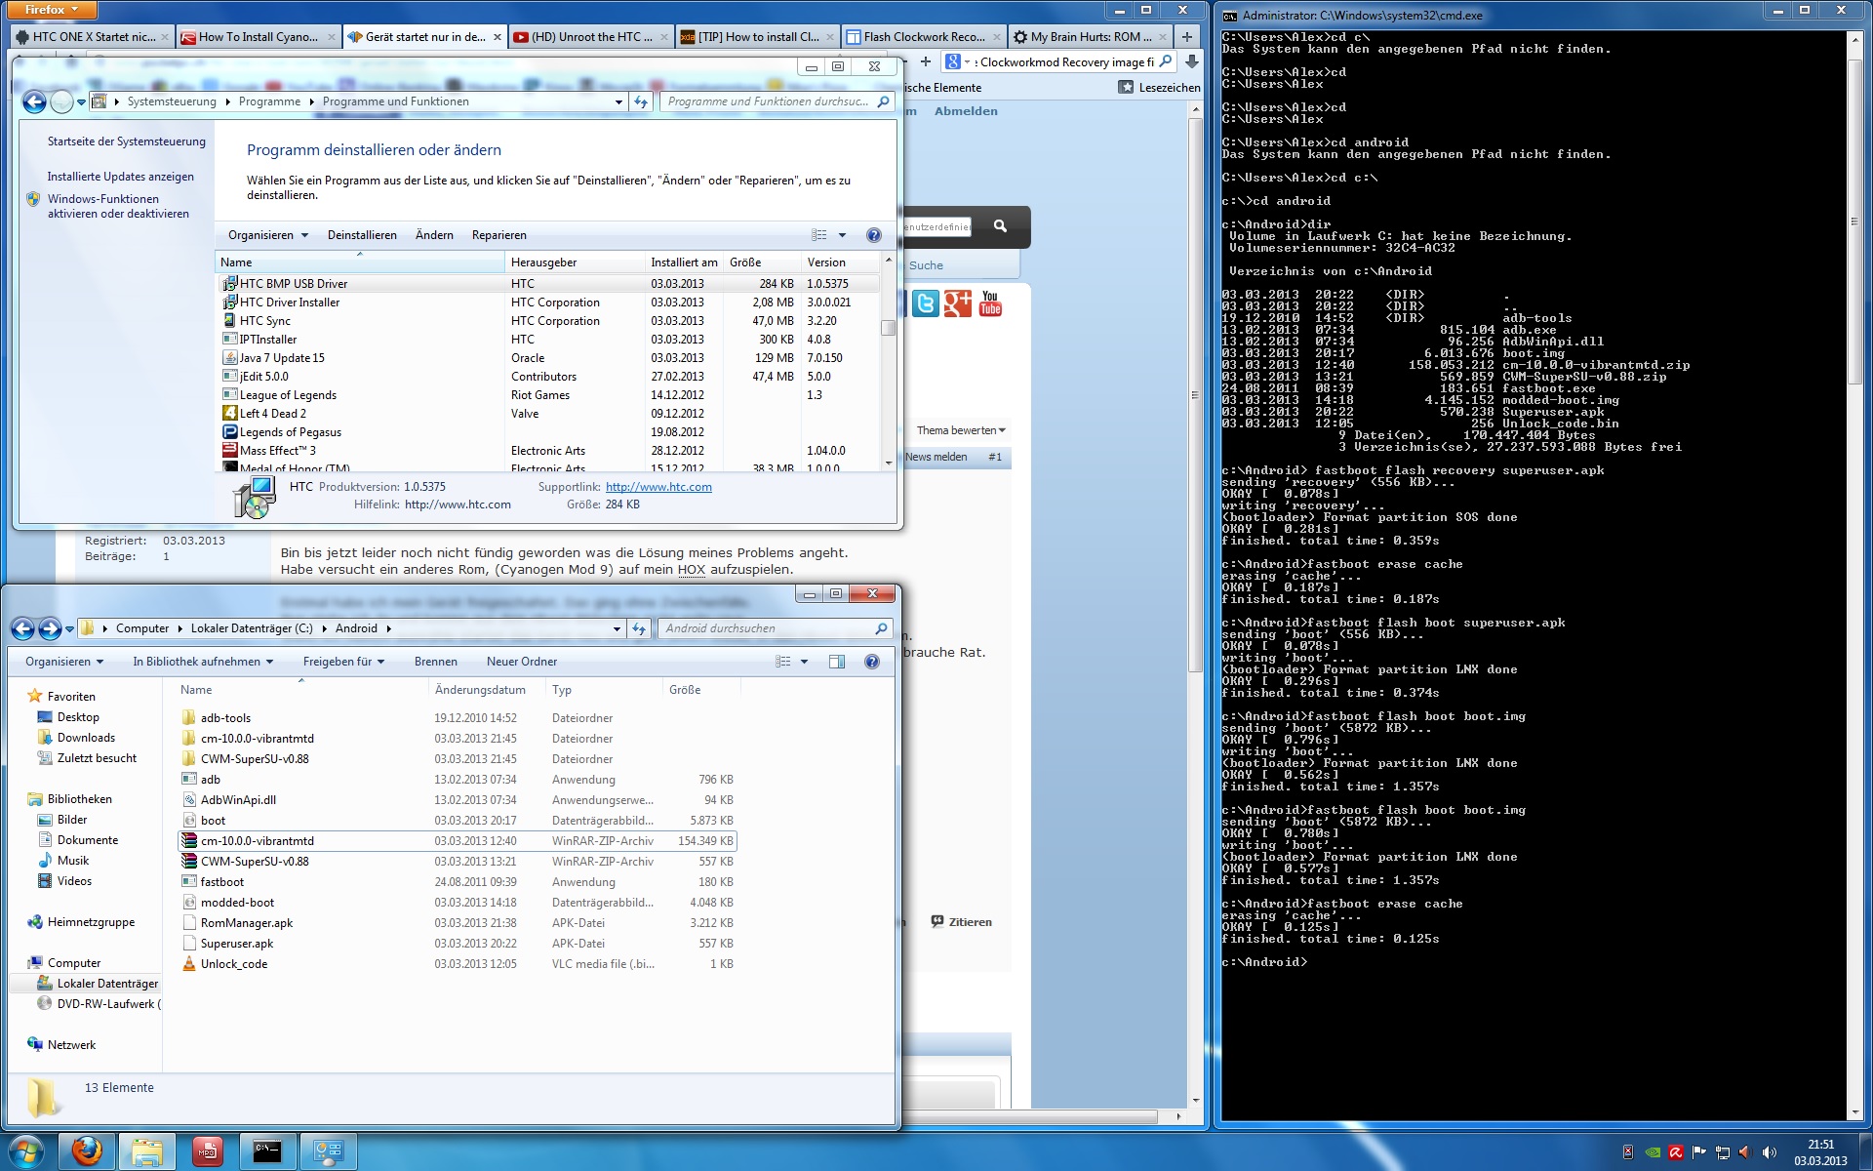Switch to [TIP] How to install Cl... tab
This screenshot has height=1171, width=1873.
coord(757,37)
